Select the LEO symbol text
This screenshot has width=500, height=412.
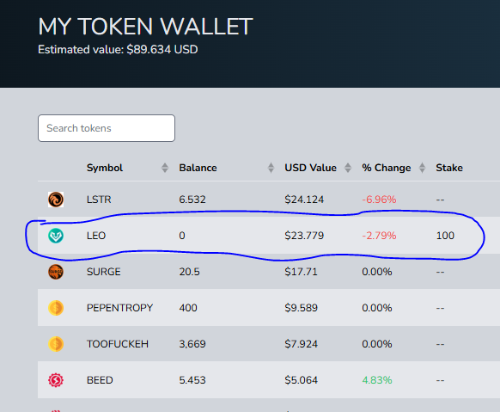click(96, 236)
